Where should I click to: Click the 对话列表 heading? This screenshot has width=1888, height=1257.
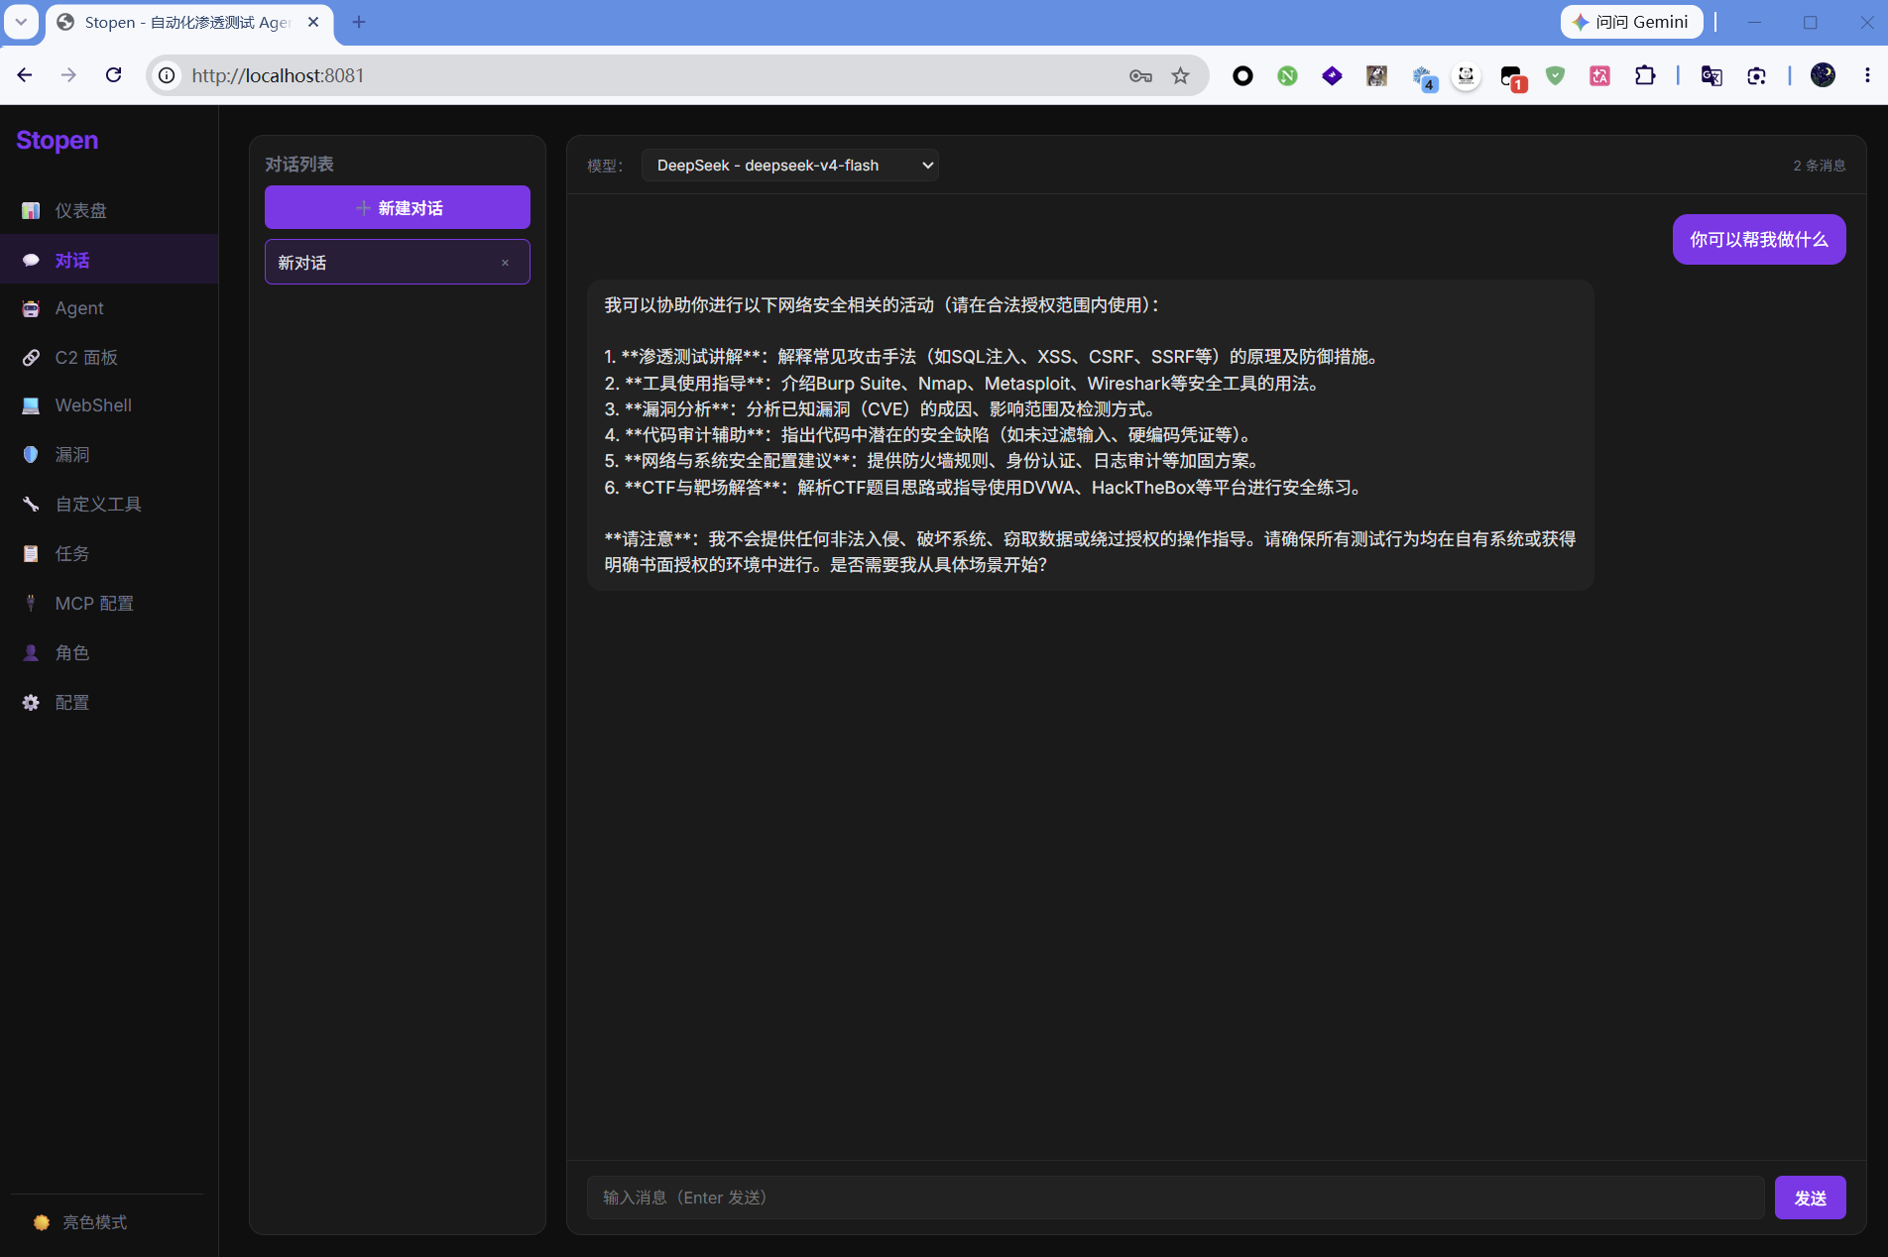coord(299,164)
